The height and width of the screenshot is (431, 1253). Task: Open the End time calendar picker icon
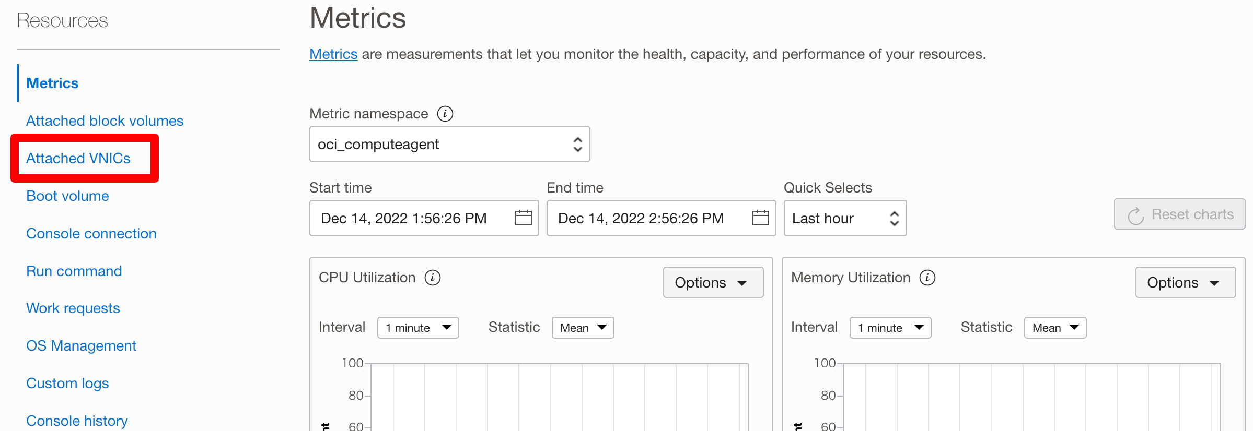point(760,218)
